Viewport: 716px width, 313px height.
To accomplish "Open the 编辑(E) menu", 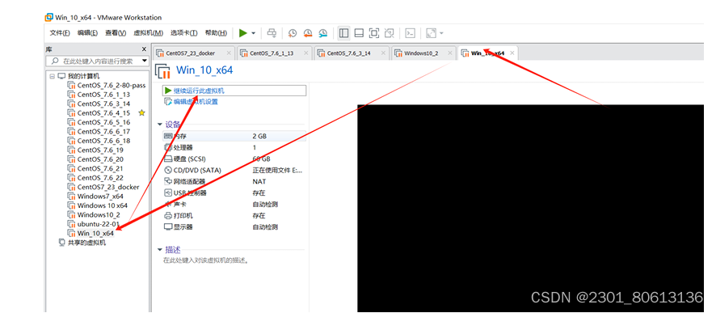I will click(87, 33).
